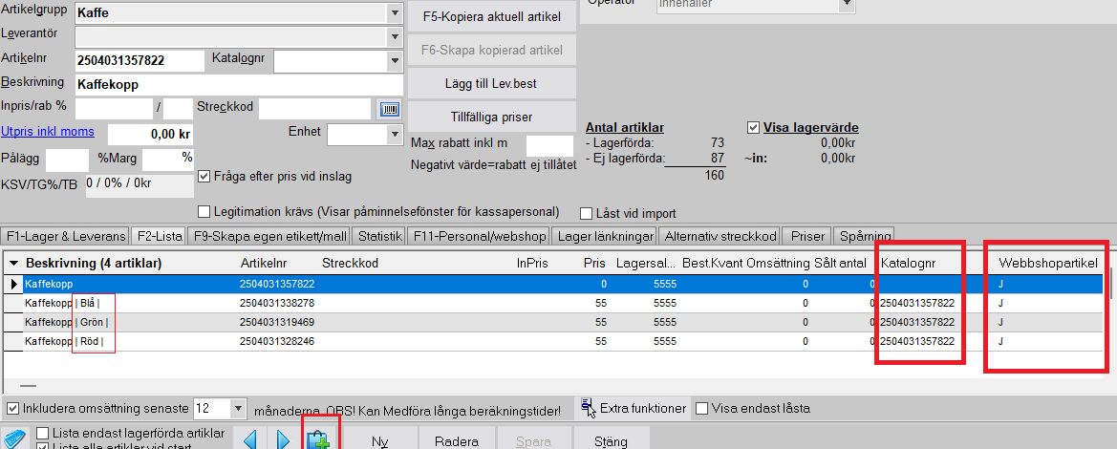
Task: Go to next article with right arrow
Action: (283, 440)
